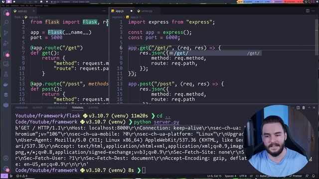Close the bottom panel

pyautogui.click(x=314, y=108)
